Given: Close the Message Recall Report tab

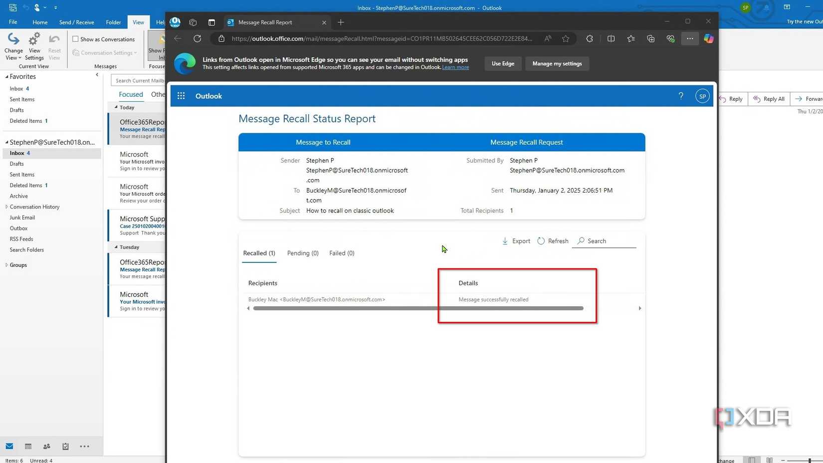Looking at the screenshot, I should pyautogui.click(x=324, y=22).
